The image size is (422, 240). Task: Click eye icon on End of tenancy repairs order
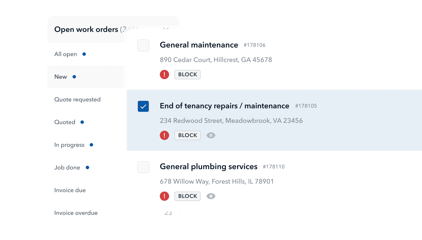pyautogui.click(x=211, y=135)
